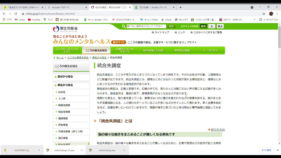Open the Chrome profile avatar

(x=271, y=14)
